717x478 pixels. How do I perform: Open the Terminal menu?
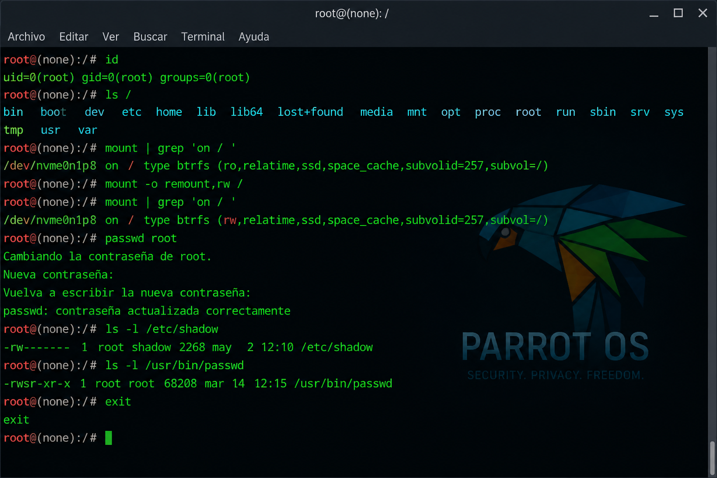[203, 37]
